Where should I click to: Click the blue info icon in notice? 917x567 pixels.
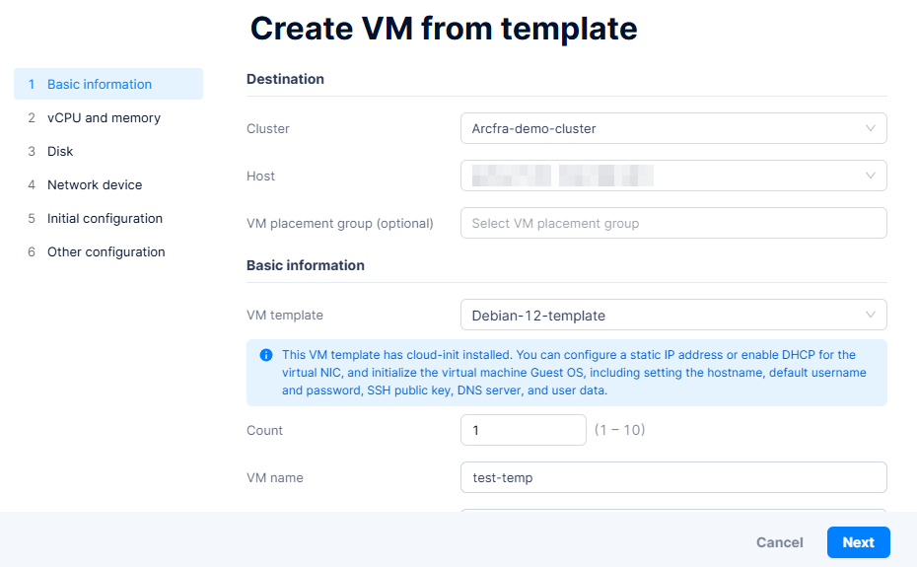266,355
